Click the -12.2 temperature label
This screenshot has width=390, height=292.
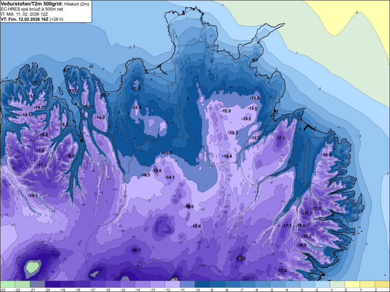click(x=255, y=138)
